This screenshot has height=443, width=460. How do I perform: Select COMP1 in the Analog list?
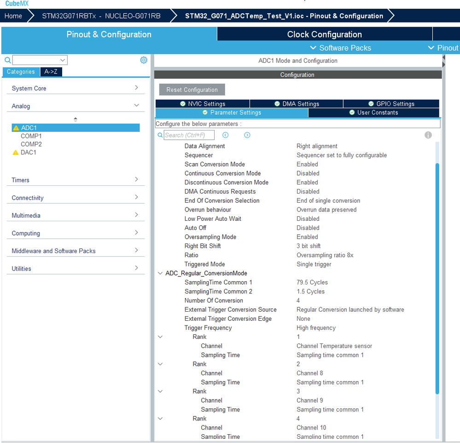(31, 136)
